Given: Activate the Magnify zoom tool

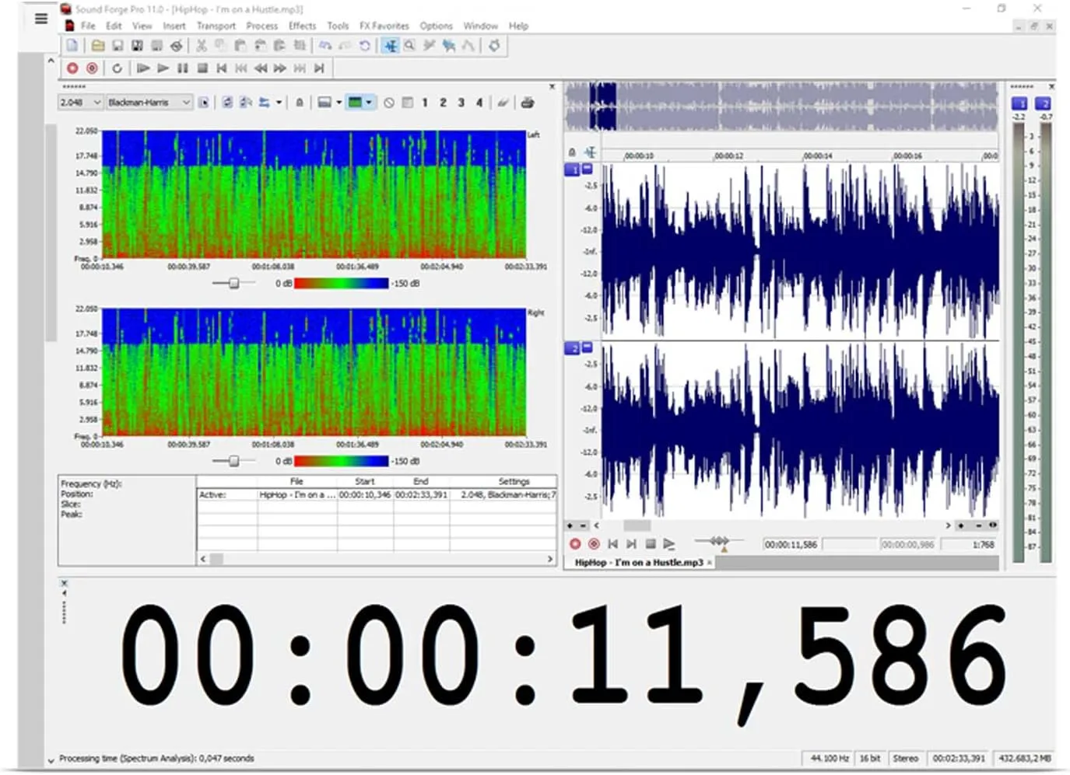Looking at the screenshot, I should tap(409, 45).
